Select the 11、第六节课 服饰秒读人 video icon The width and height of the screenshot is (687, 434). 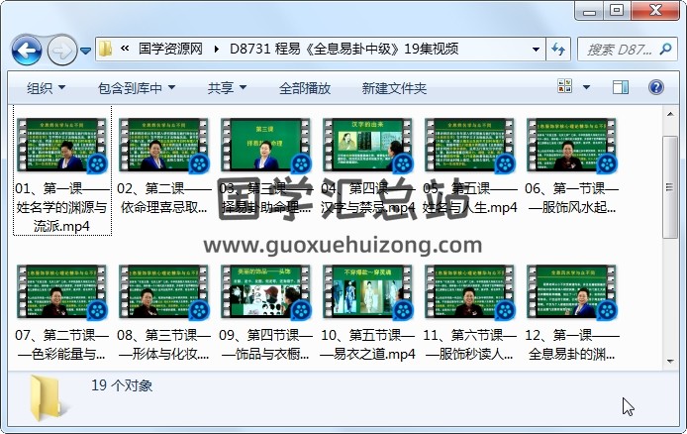(470, 292)
